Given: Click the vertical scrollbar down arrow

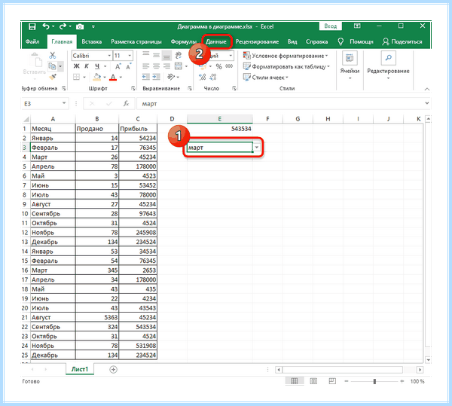Looking at the screenshot, I should [428, 359].
